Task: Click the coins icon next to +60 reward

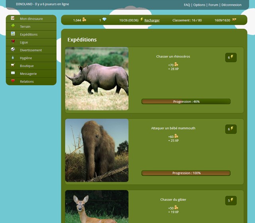Action: (176, 136)
